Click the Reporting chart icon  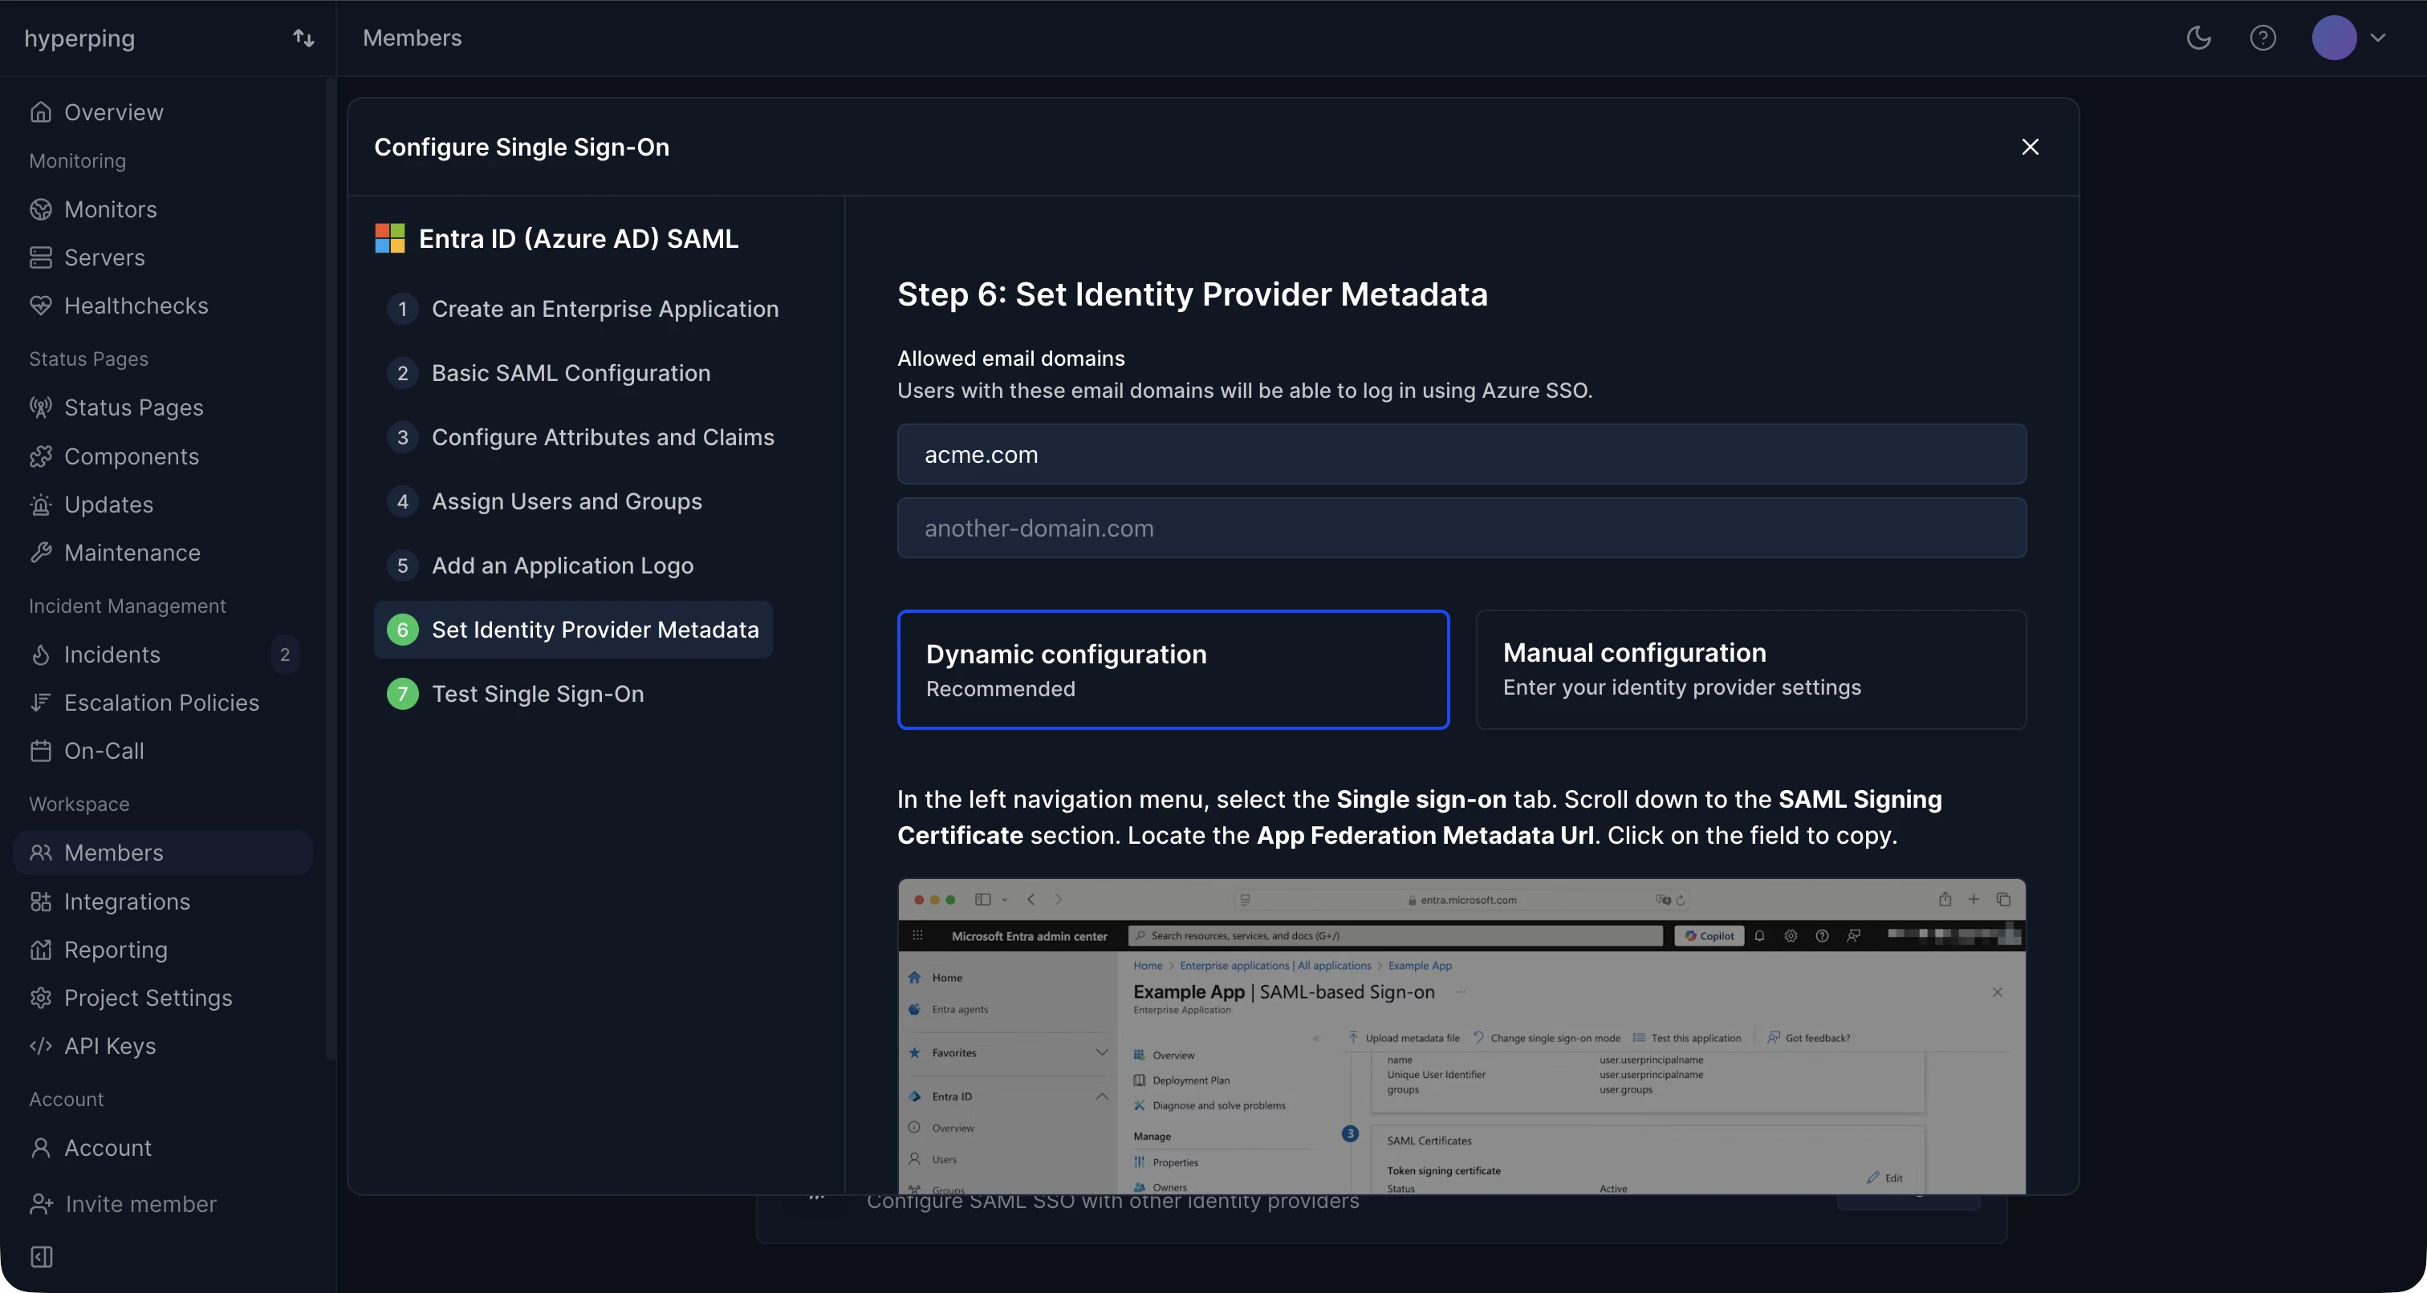point(40,949)
